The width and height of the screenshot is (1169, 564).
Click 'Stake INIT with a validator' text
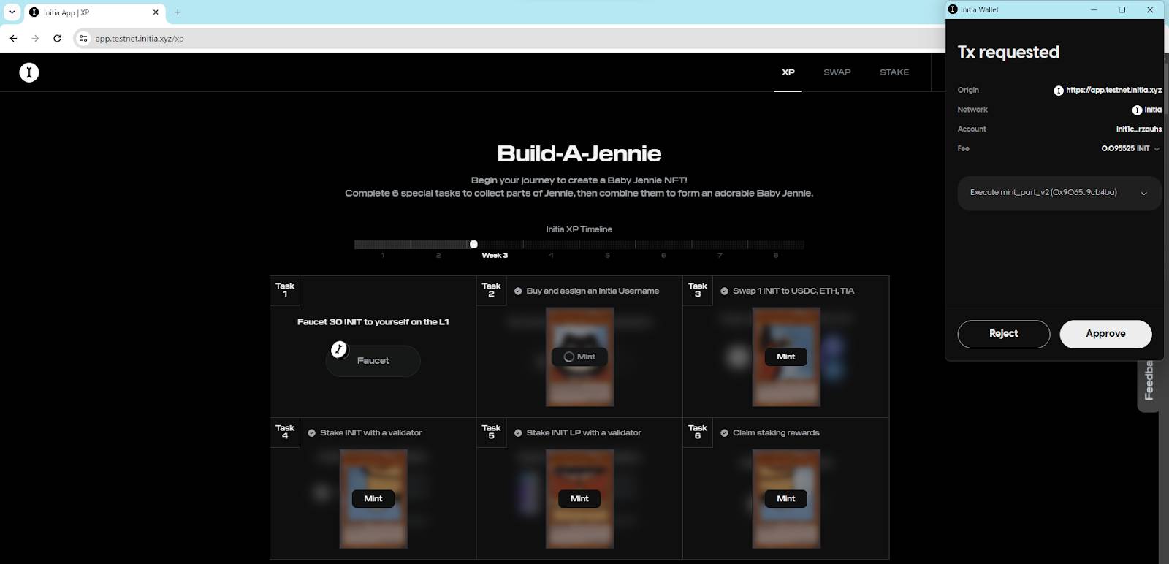pyautogui.click(x=370, y=433)
